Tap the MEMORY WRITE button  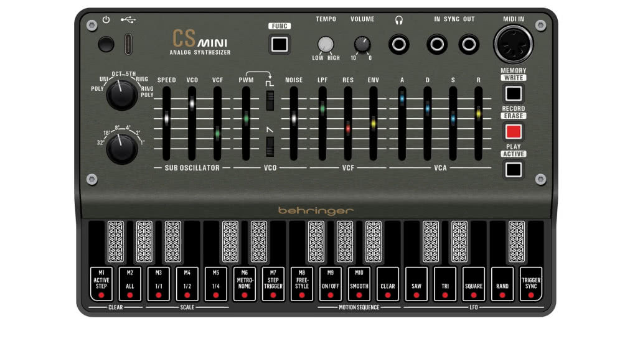(x=514, y=93)
